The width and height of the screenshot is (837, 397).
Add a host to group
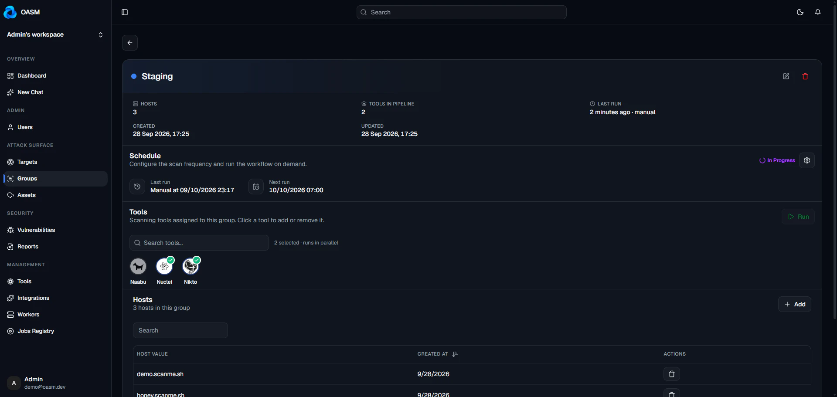point(795,304)
